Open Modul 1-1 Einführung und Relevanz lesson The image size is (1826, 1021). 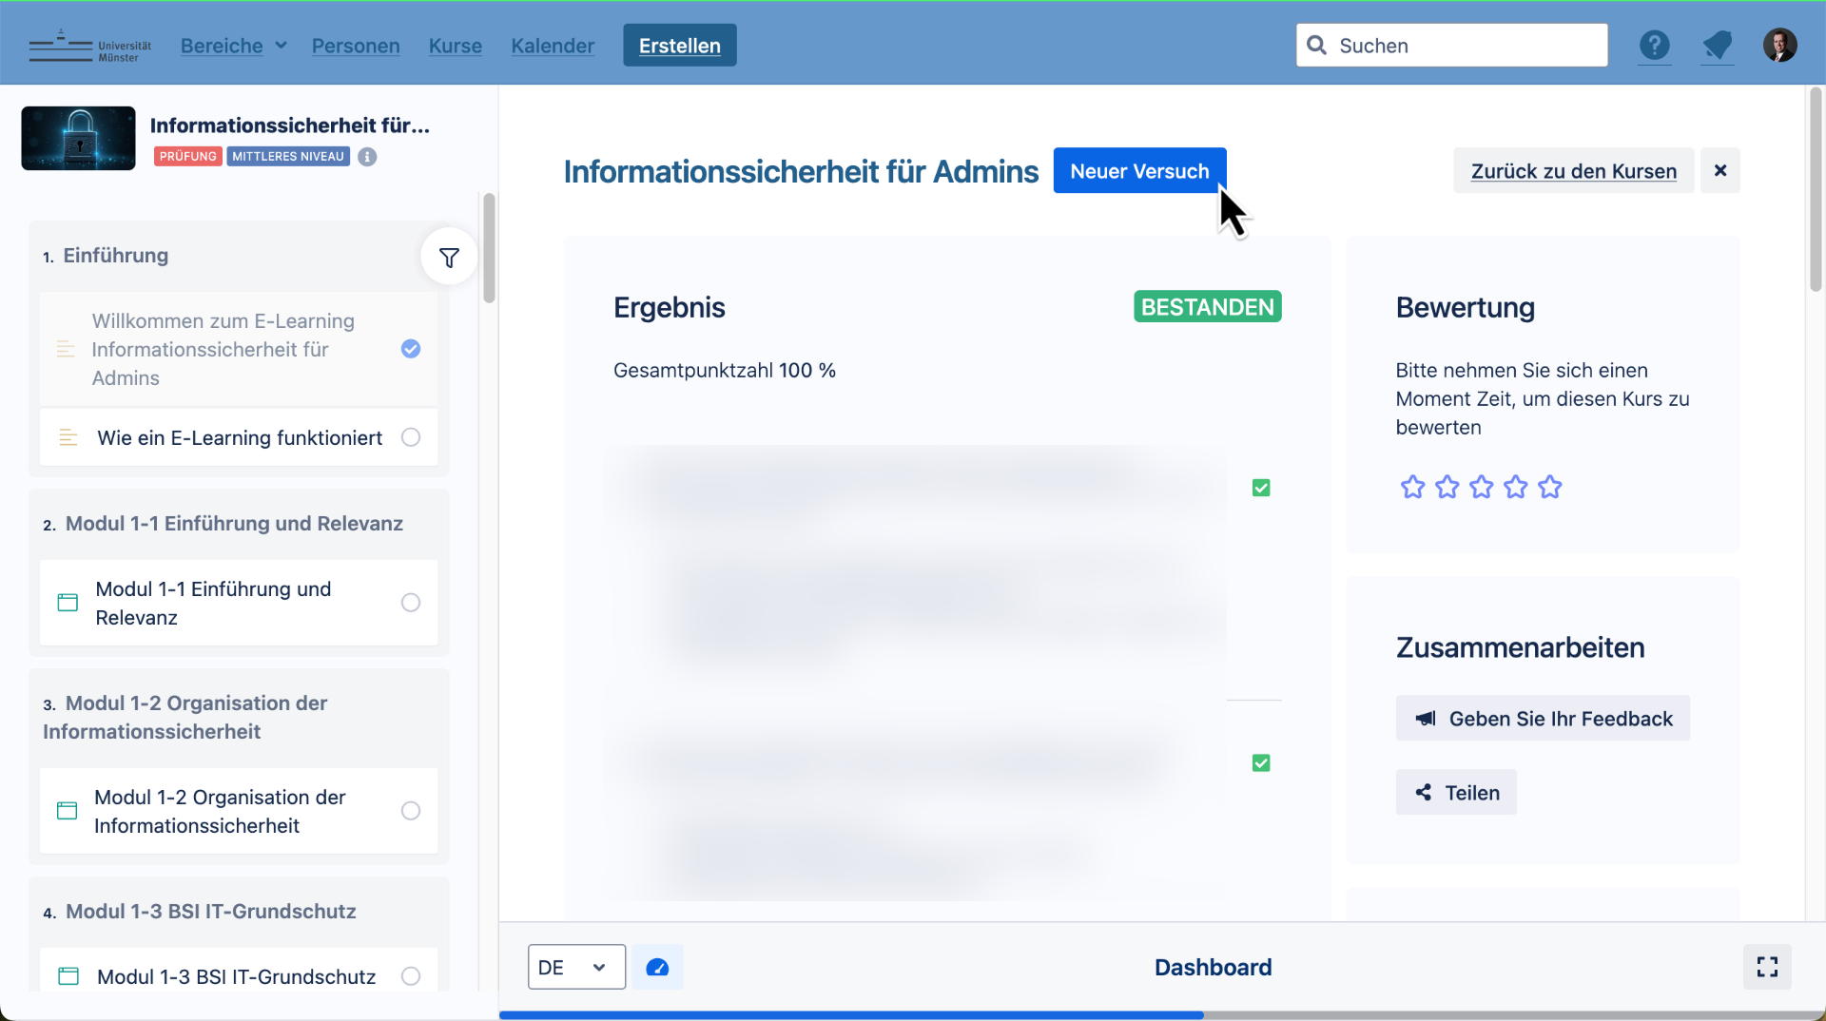[239, 604]
